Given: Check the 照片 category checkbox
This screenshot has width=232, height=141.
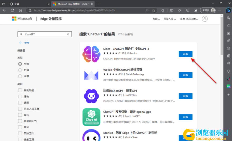Looking at the screenshot, I should click(20, 127).
